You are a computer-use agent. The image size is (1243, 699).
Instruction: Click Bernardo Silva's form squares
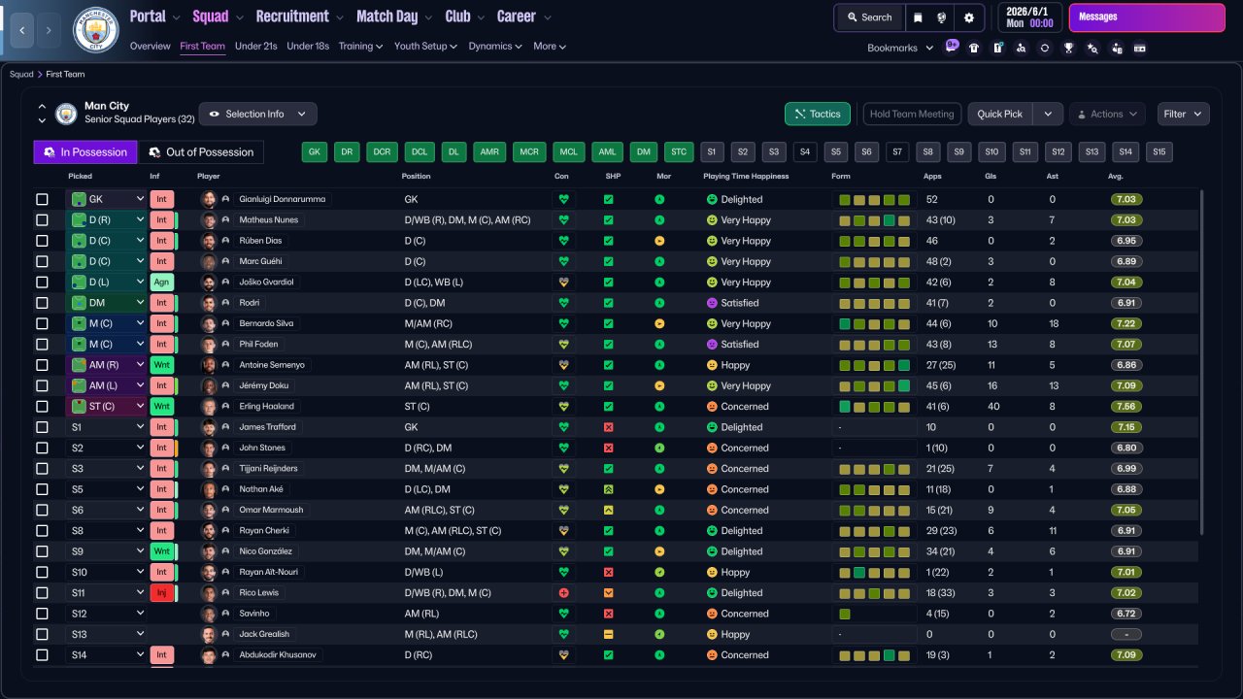[875, 324]
